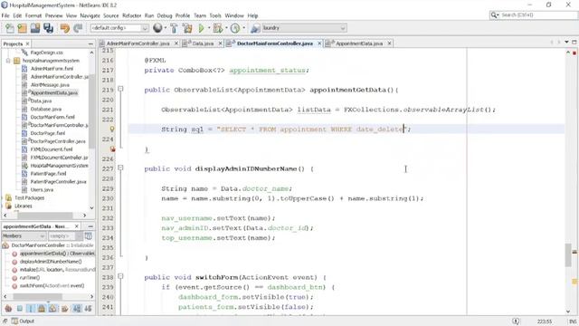Click the Projects tree horizontal scrollbar
The width and height of the screenshot is (579, 326).
[44, 216]
